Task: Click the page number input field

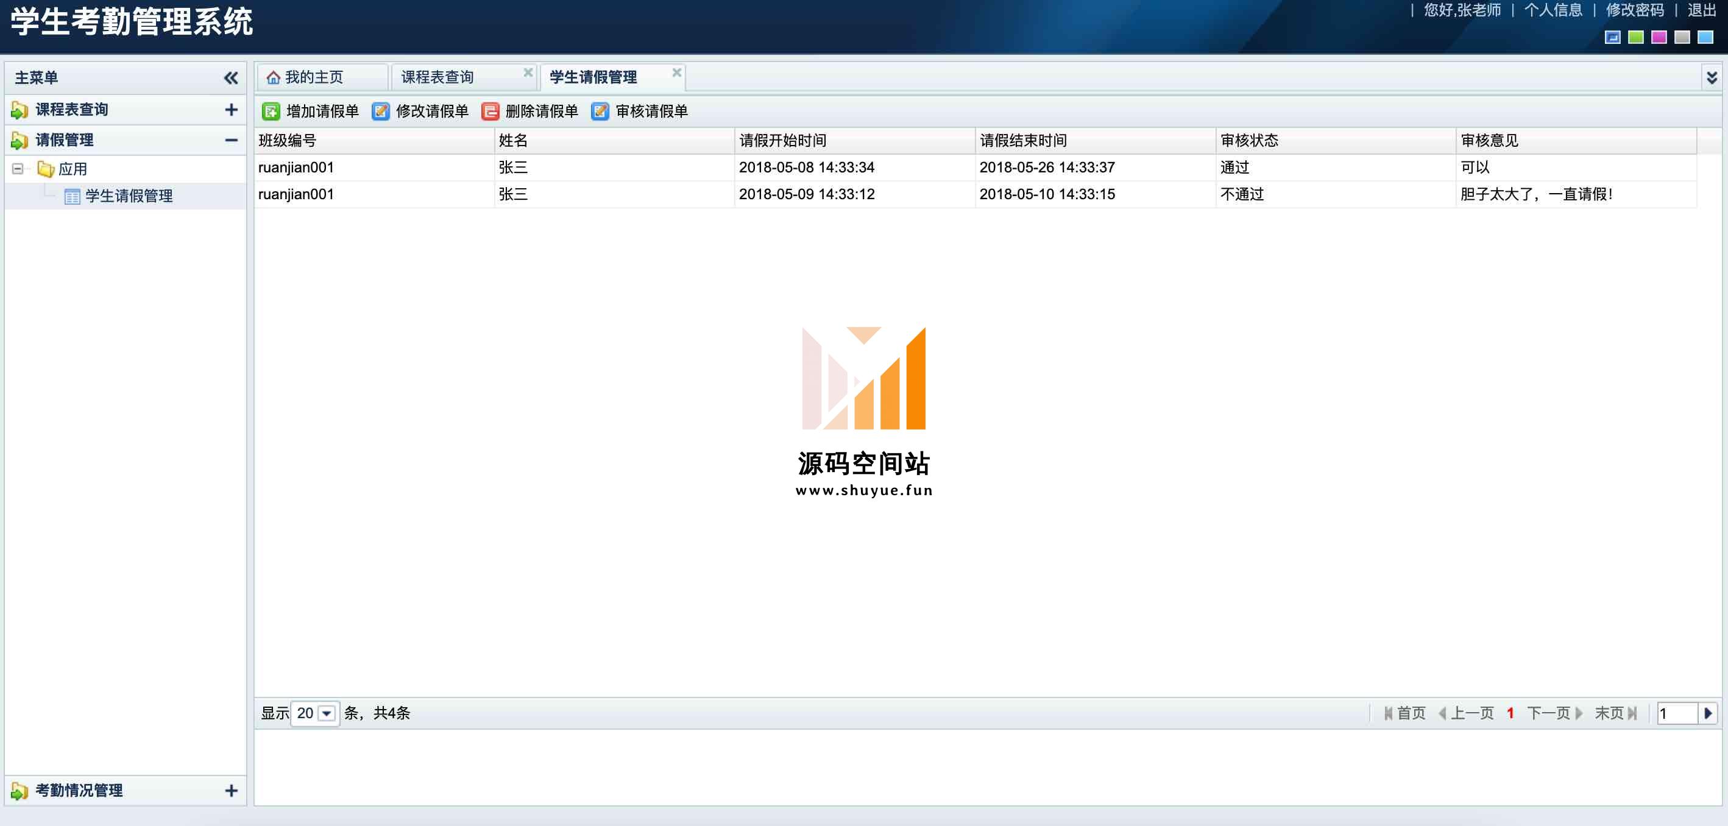Action: pos(1677,713)
